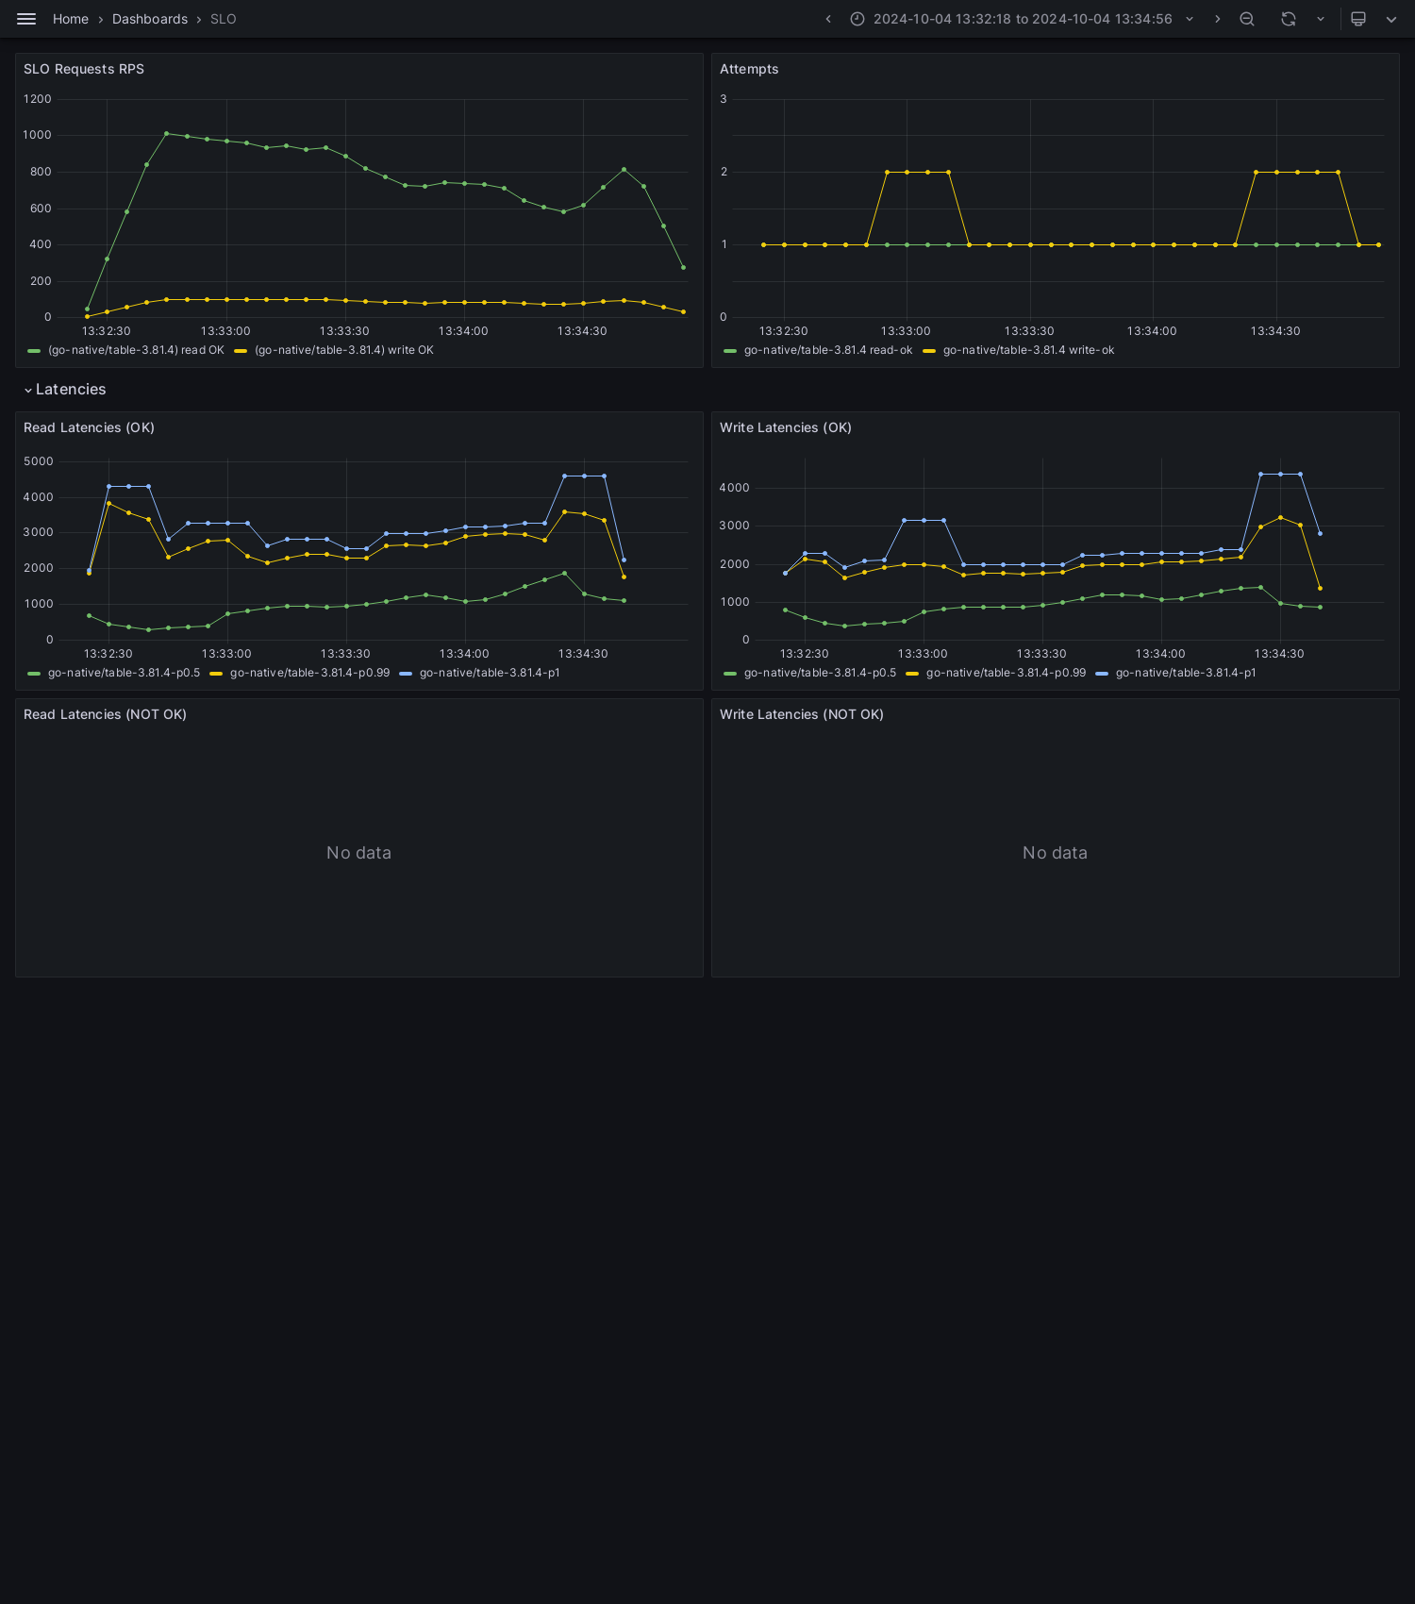
Task: Click the clock icon in time picker
Action: click(x=857, y=19)
